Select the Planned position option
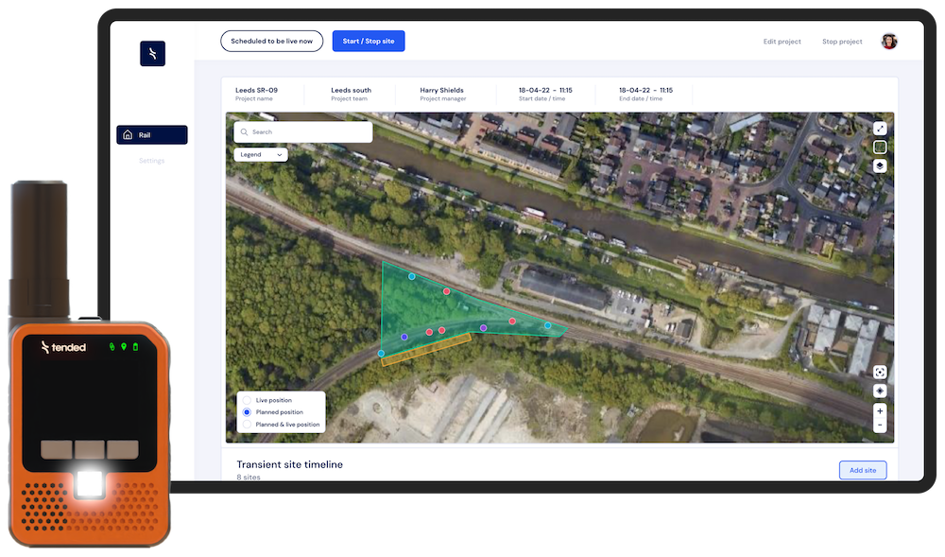 [x=247, y=412]
